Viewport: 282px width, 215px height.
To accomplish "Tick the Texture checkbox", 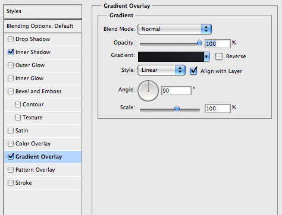I will tap(18, 118).
